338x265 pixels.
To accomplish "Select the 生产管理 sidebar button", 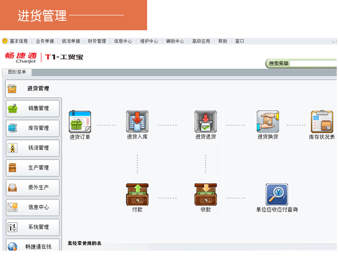I will pos(33,168).
